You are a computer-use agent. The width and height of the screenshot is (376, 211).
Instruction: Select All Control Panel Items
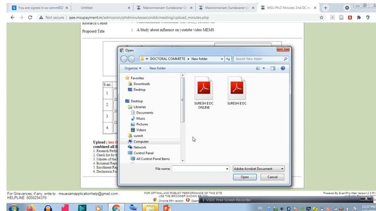pos(153,159)
